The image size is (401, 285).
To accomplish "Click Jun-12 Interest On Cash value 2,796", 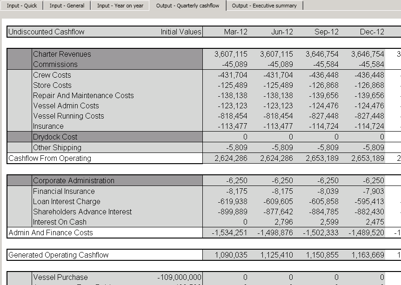I will 283,222.
